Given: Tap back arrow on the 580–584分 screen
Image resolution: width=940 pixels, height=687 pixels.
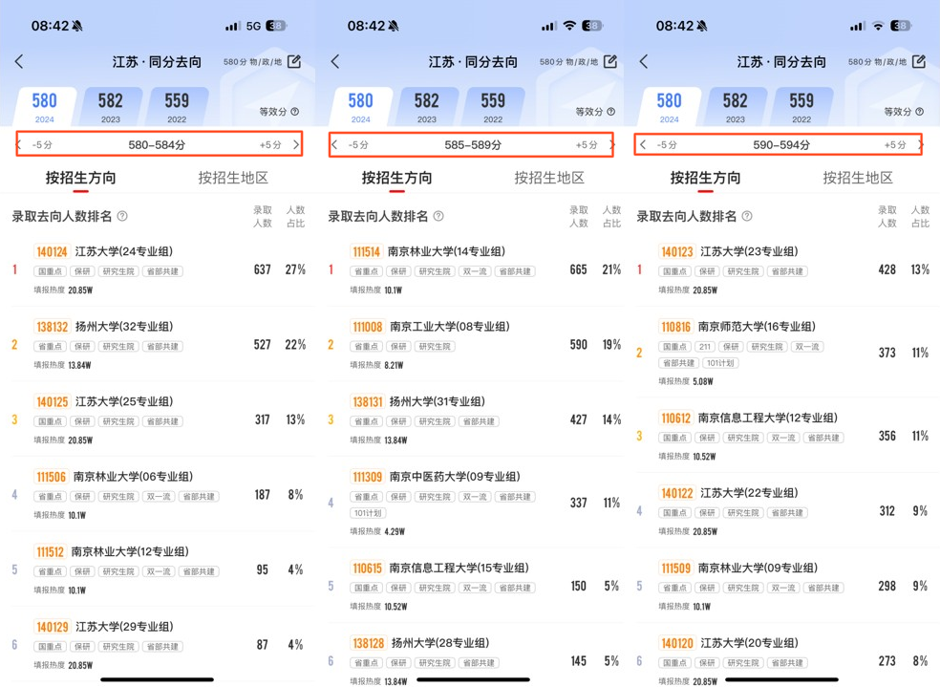Looking at the screenshot, I should (19, 62).
